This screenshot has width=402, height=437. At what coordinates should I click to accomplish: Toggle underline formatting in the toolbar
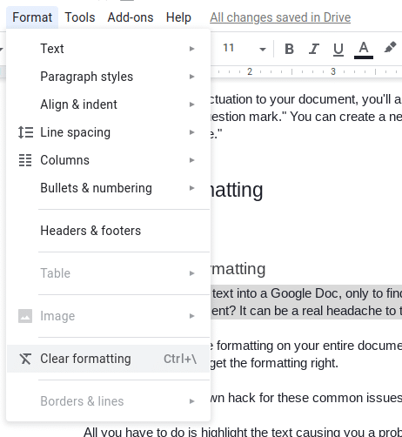(x=338, y=49)
